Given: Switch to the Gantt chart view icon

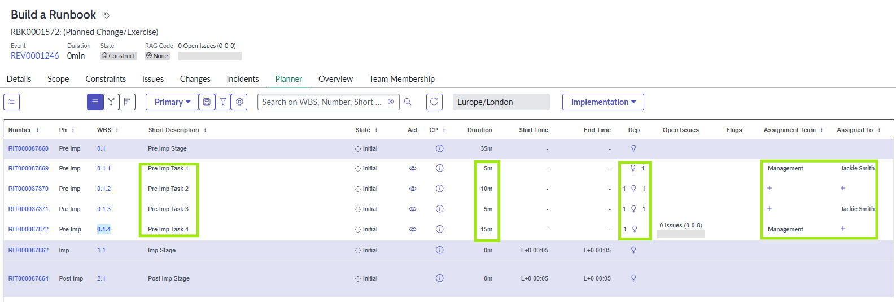Looking at the screenshot, I should [127, 102].
